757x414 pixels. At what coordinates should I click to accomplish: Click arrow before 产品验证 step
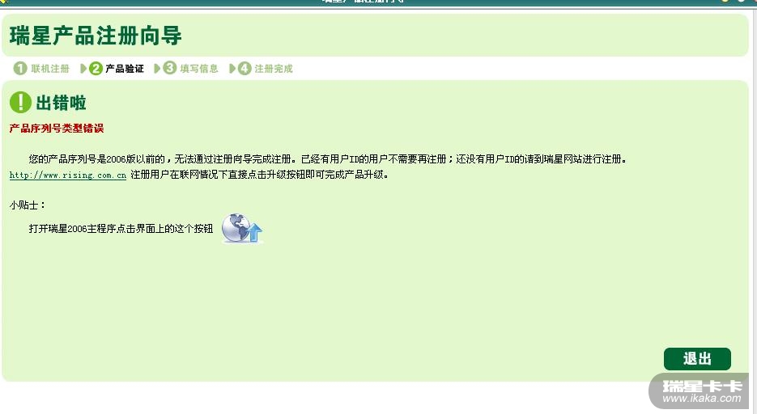tap(83, 69)
